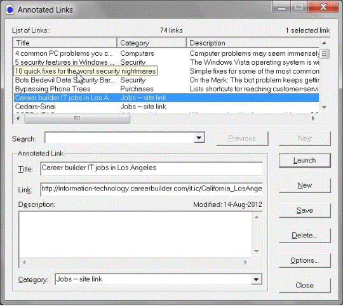Click 'Computers' category cell
Viewport: 343px width, 306px height.
137,53
